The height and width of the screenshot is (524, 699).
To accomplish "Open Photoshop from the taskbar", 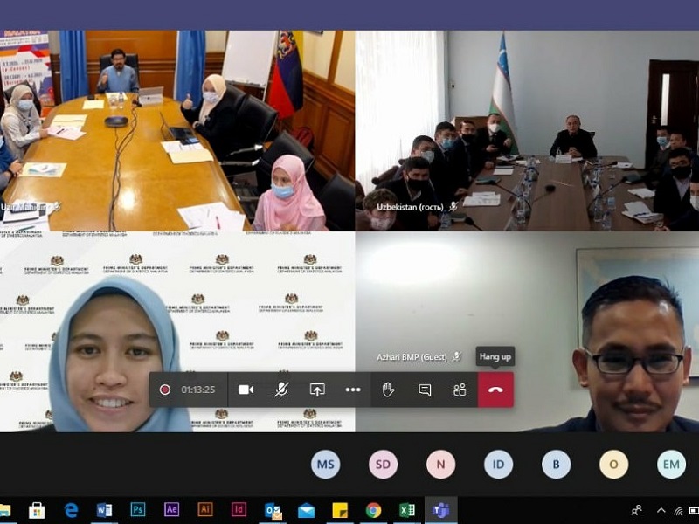I will coord(138,510).
